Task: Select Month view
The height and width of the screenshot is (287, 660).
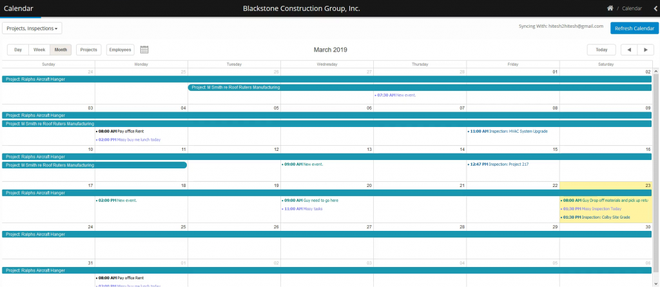Action: (61, 50)
